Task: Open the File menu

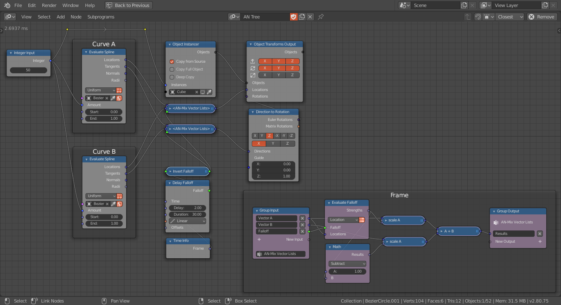Action: coord(18,5)
